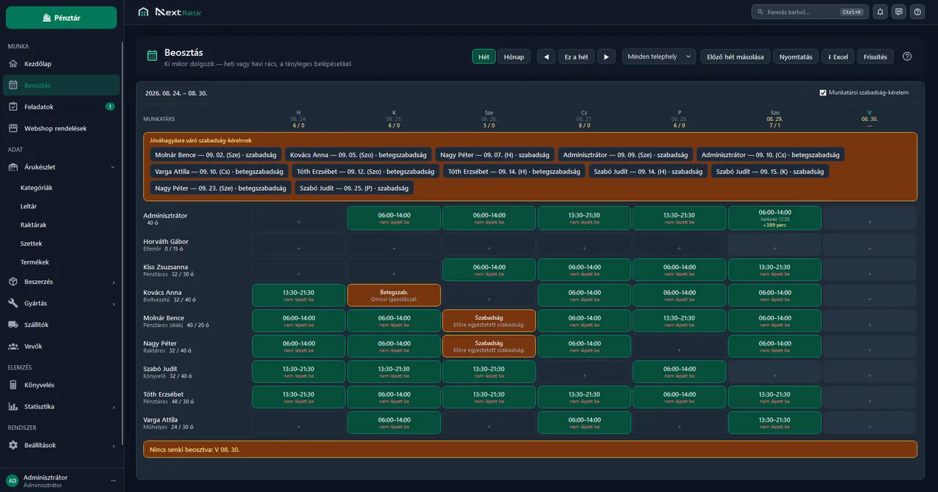Click the Előző hét másolása button
Image resolution: width=938 pixels, height=492 pixels.
tap(735, 56)
